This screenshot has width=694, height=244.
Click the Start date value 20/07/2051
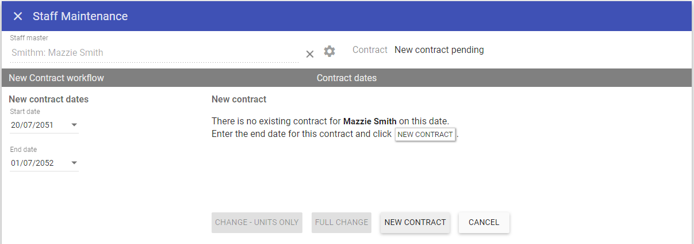[32, 125]
